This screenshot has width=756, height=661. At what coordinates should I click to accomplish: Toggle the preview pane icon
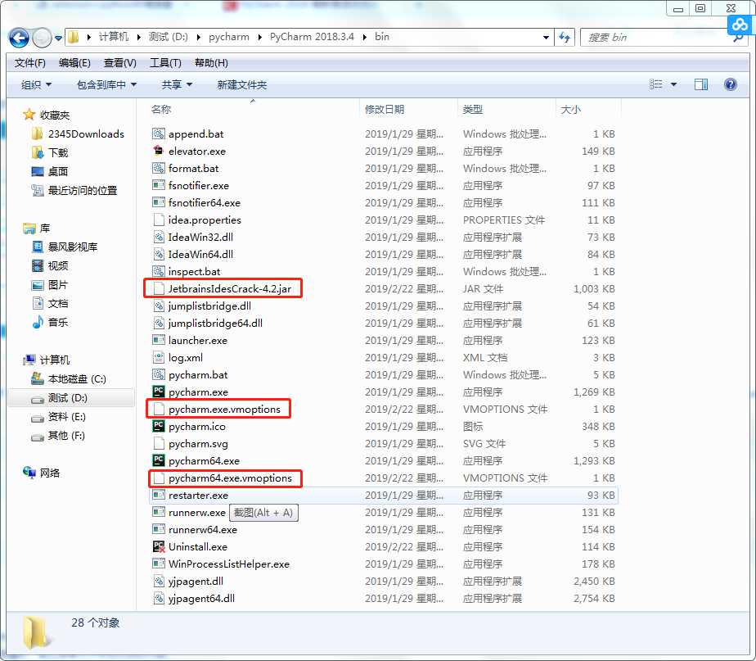click(701, 84)
